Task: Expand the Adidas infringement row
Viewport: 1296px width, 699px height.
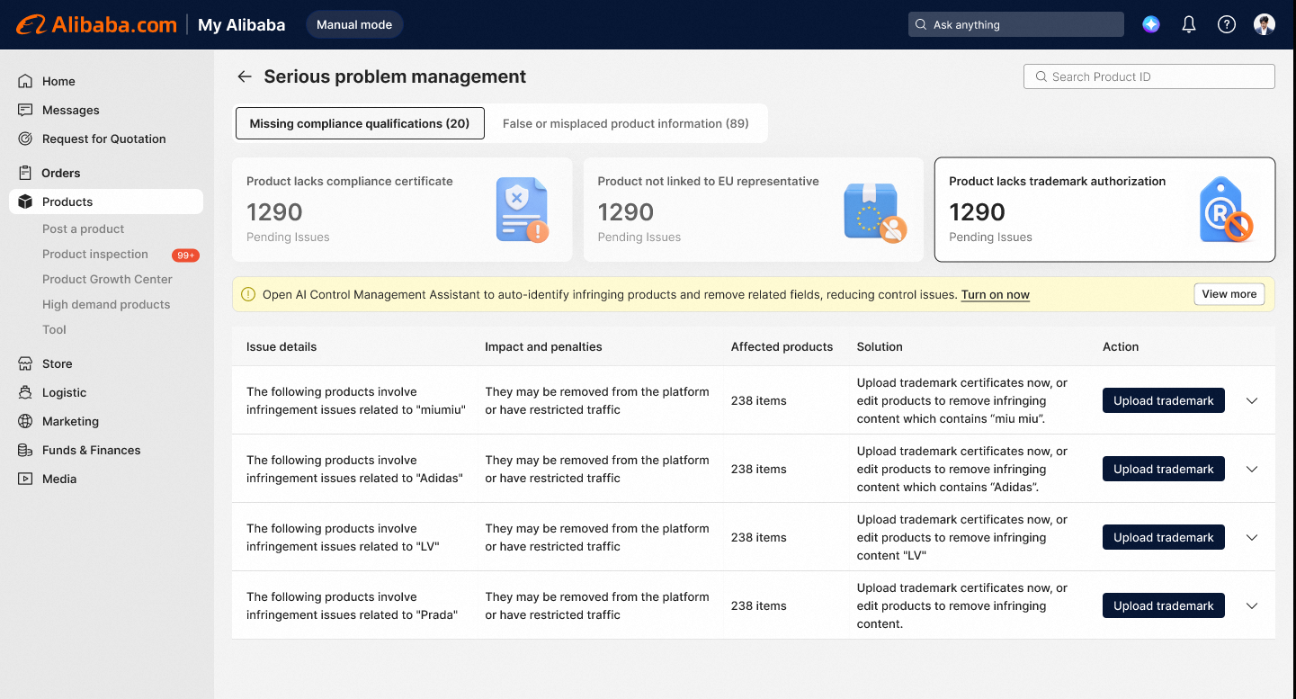Action: point(1252,469)
